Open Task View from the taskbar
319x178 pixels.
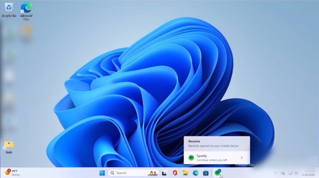tap(164, 173)
